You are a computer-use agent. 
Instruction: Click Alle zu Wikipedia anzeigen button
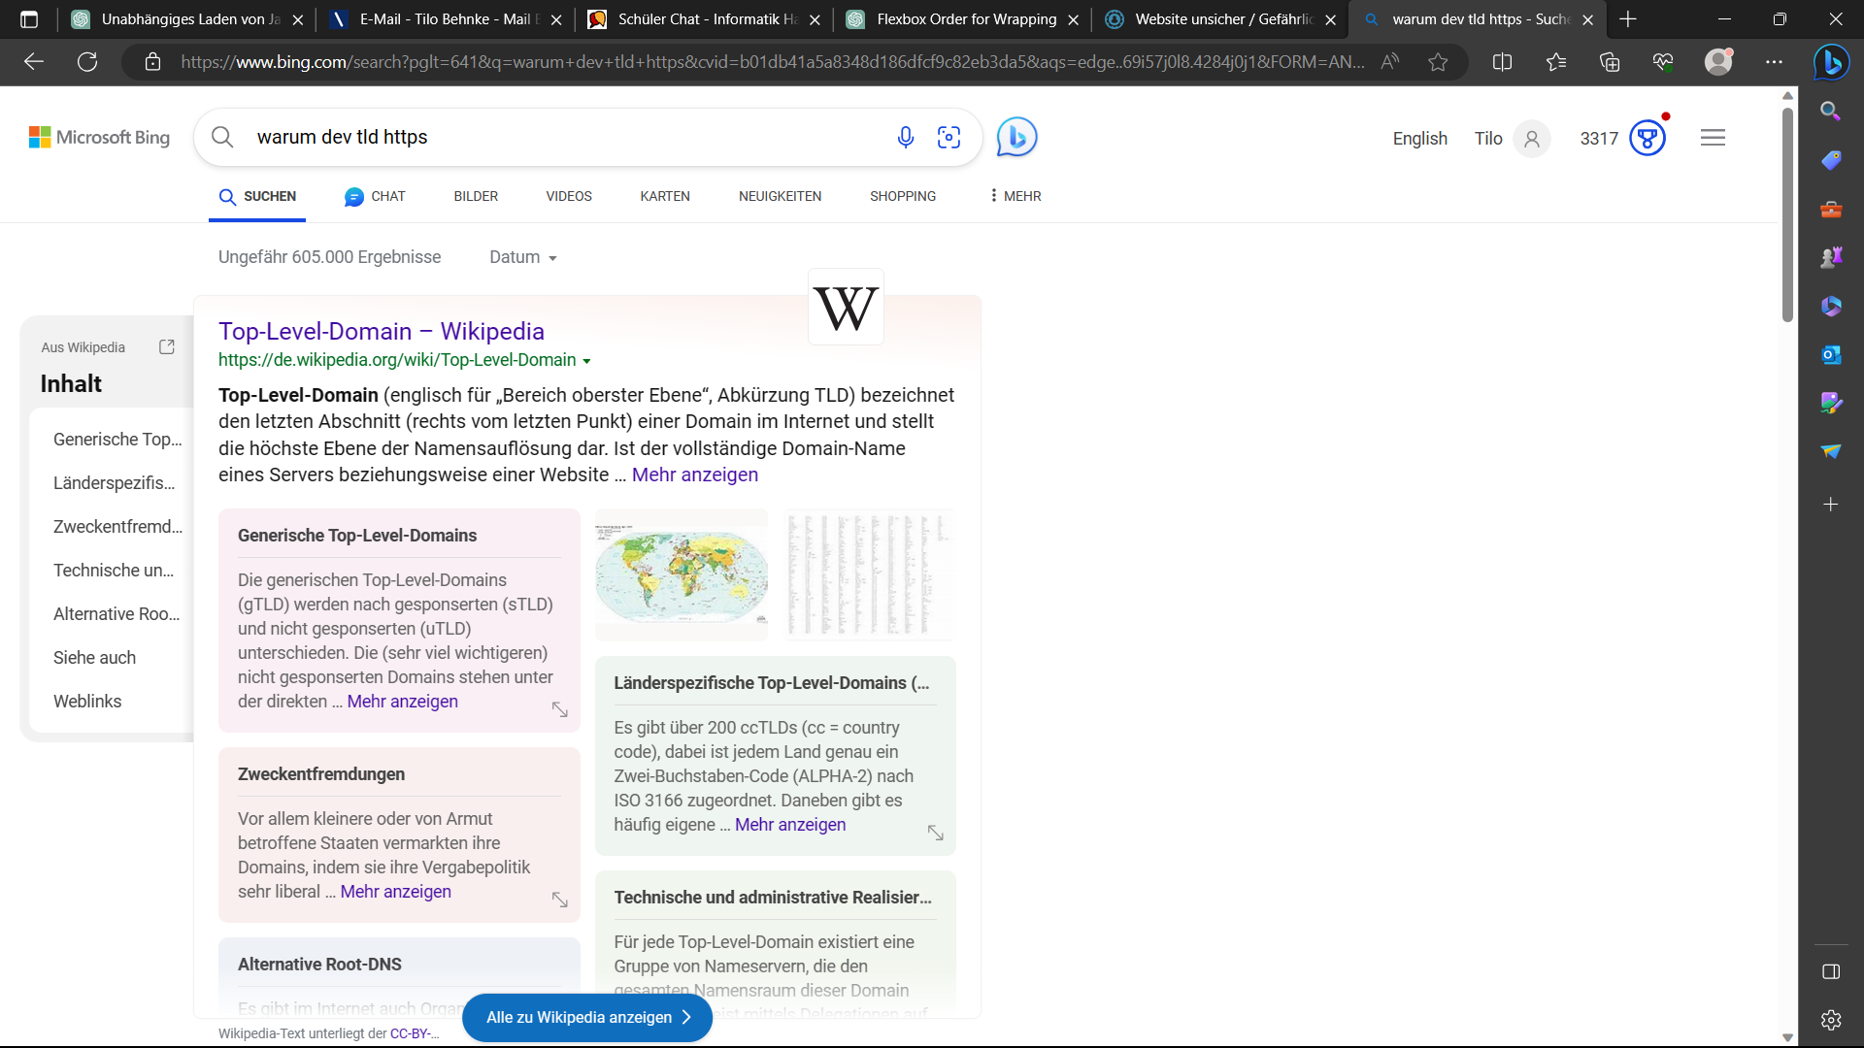point(587,1017)
